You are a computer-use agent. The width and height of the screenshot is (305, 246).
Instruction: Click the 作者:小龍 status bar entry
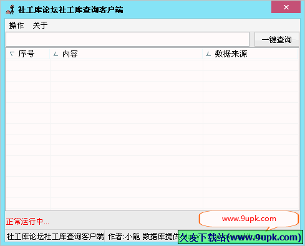pyautogui.click(x=123, y=236)
